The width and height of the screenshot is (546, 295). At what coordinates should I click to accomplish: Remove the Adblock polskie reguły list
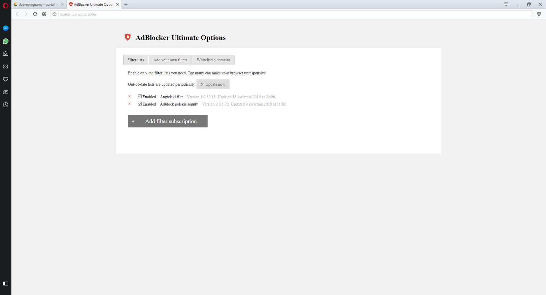point(130,104)
